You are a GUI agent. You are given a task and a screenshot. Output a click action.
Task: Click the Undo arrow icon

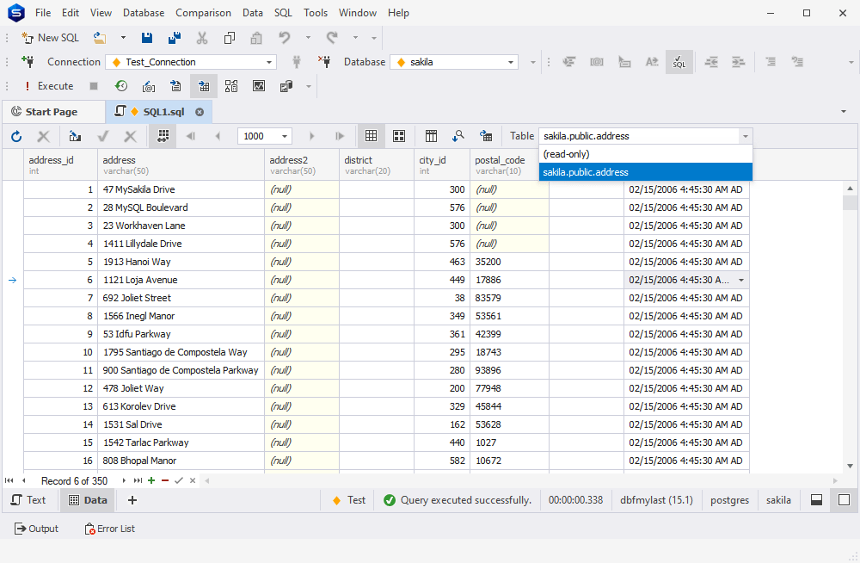284,38
